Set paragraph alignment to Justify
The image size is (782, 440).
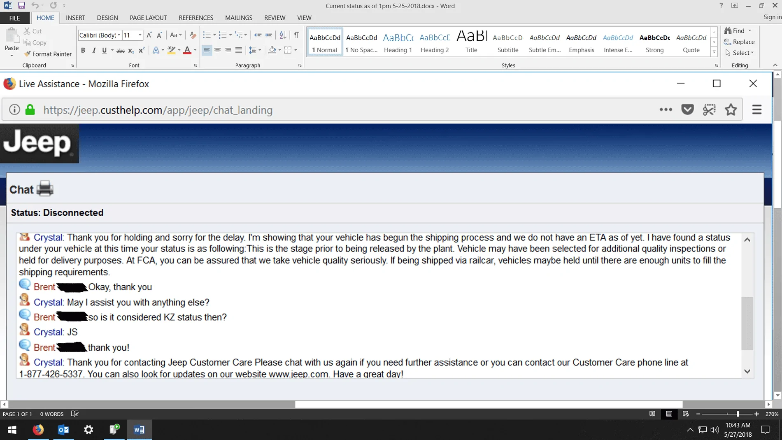[x=239, y=51]
